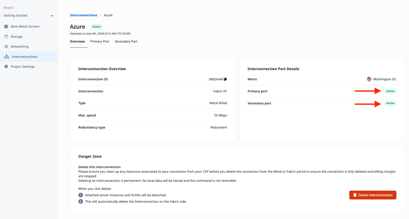Image resolution: width=409 pixels, height=219 pixels.
Task: Click the PROJECT label in the sidebar
Action: click(x=9, y=8)
